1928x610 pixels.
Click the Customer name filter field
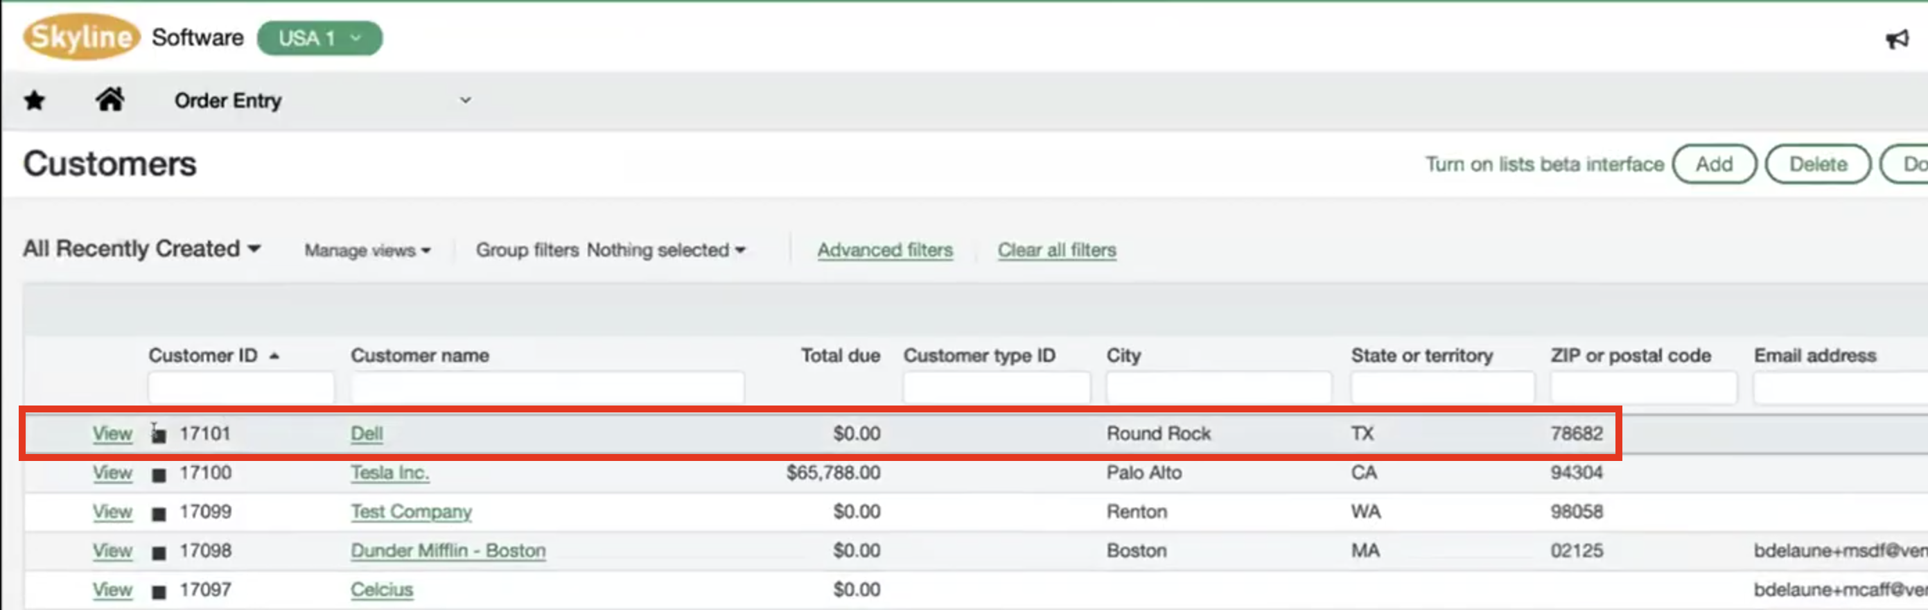coord(547,387)
